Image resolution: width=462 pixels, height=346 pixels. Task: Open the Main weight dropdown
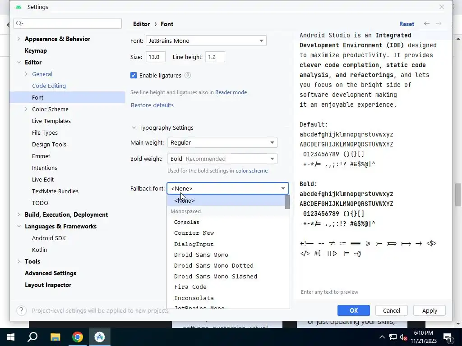(222, 142)
